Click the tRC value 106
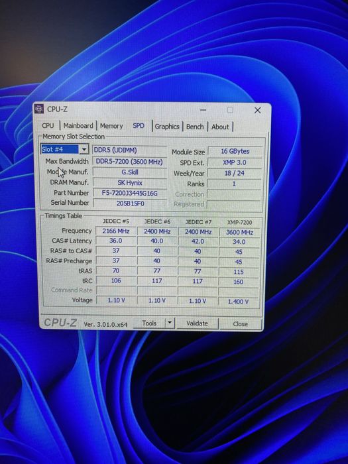This screenshot has height=464, width=348. 116,280
